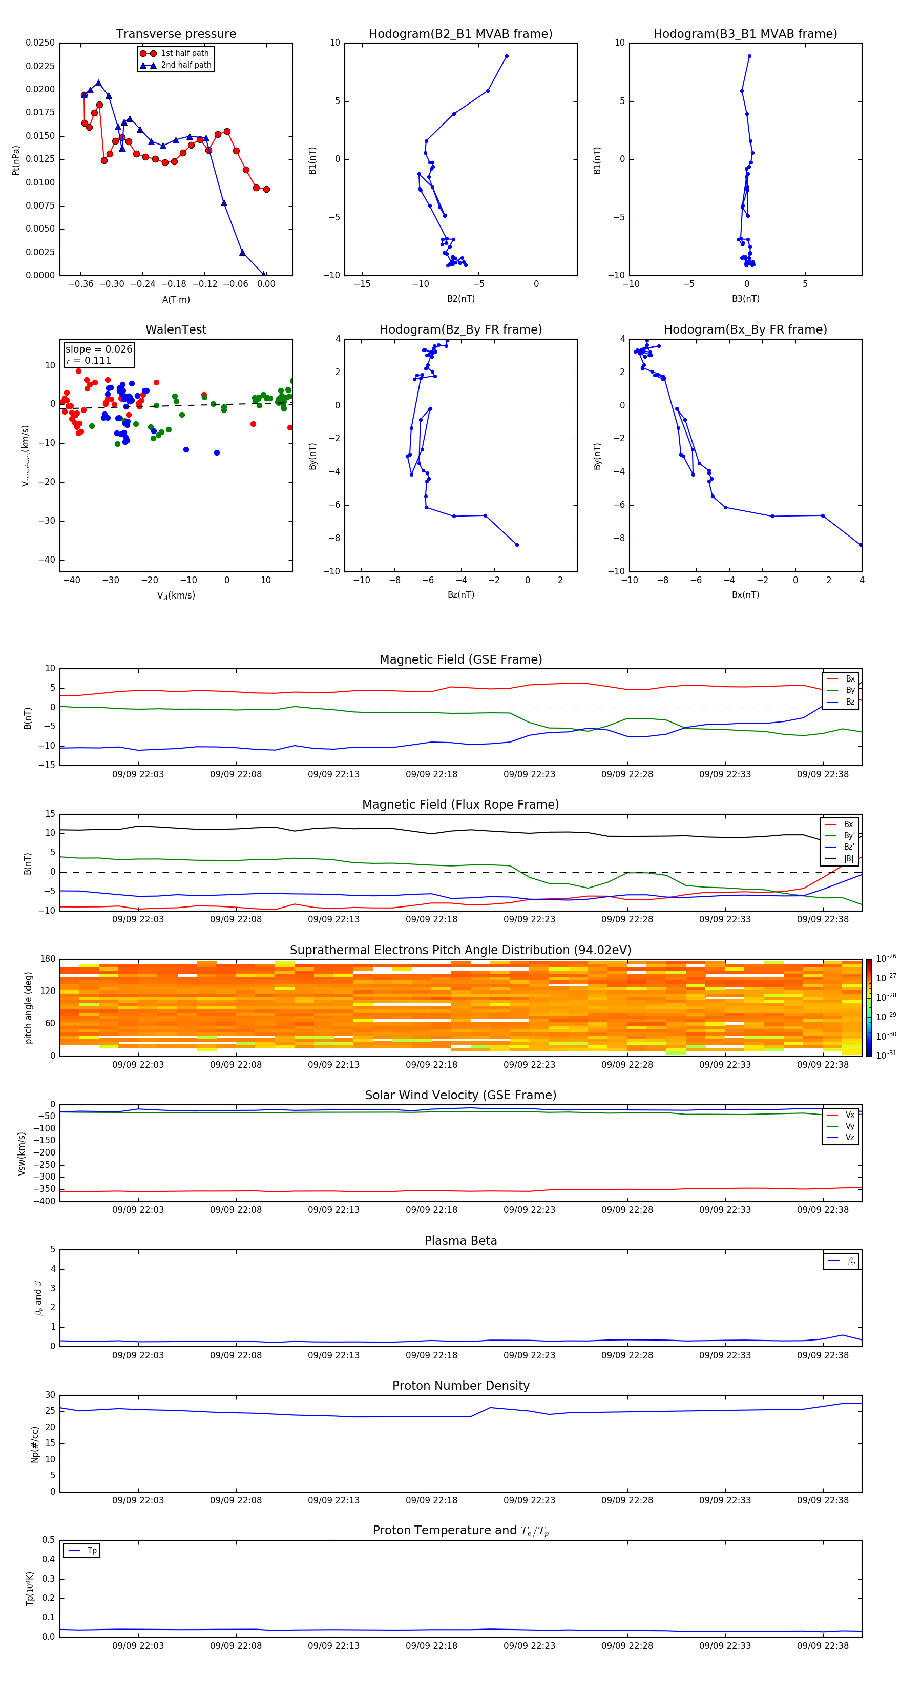Click 'B3(nT)' x-axis label
The image size is (922, 1691).
(745, 299)
